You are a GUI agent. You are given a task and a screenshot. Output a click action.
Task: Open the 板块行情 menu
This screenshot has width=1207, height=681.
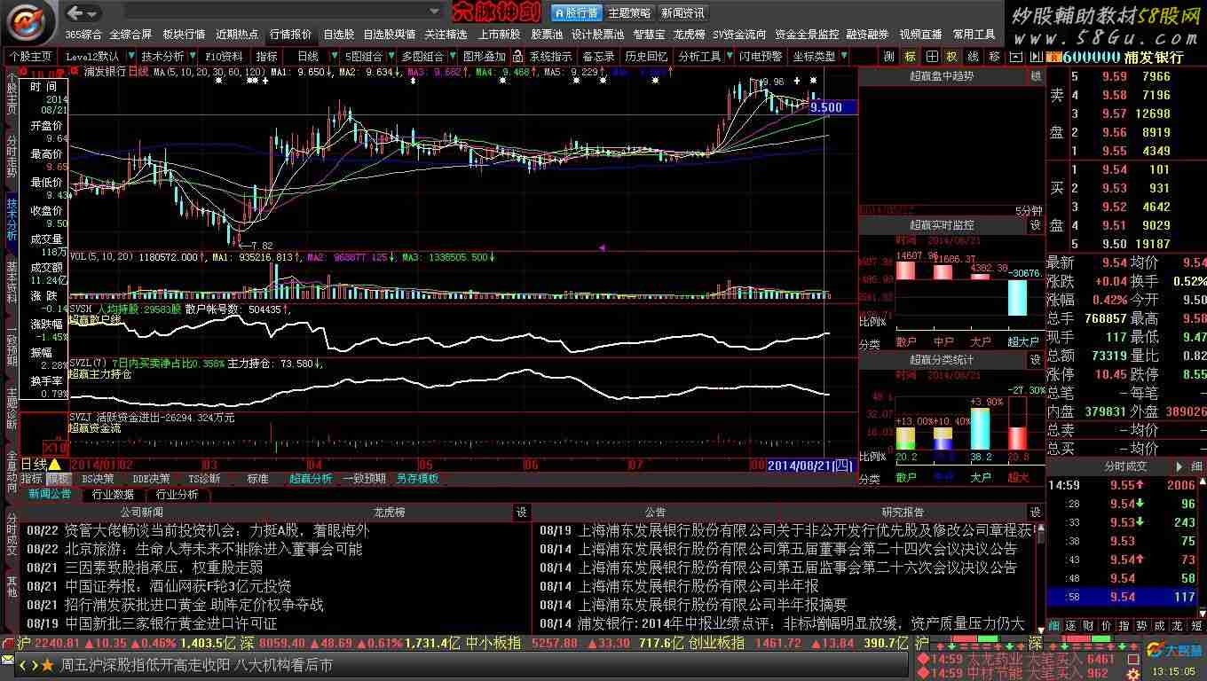184,35
